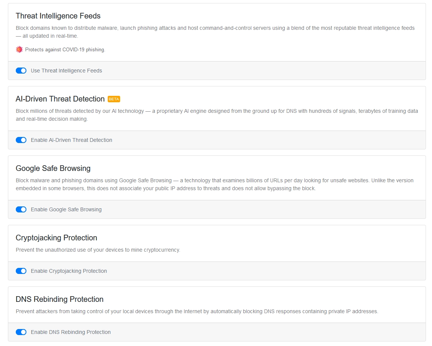432x346 pixels.
Task: Switch off the Cryptojacking Protection toggle
Action: tap(21, 271)
